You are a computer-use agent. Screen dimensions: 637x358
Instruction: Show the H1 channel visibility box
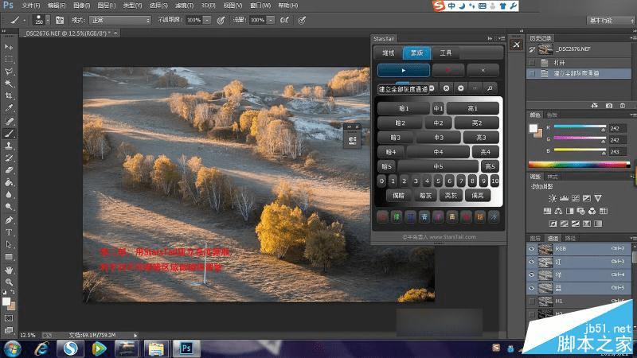(531, 302)
